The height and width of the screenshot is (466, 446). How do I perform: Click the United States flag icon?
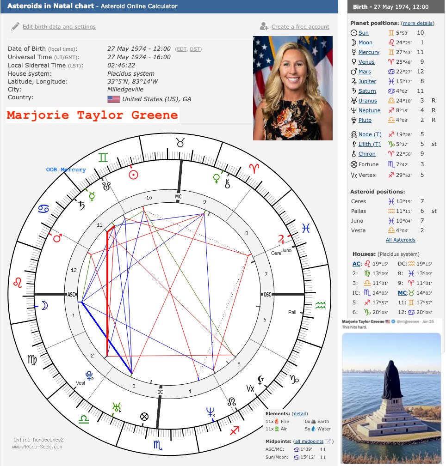click(114, 99)
